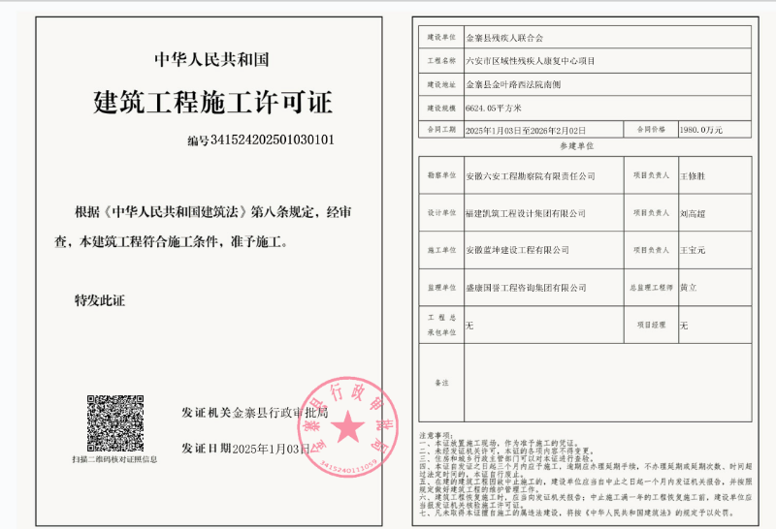
Task: Click the label '工程总承包单位'
Action: [x=441, y=325]
